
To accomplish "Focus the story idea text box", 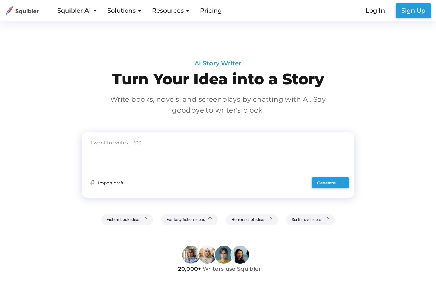I will click(x=218, y=155).
